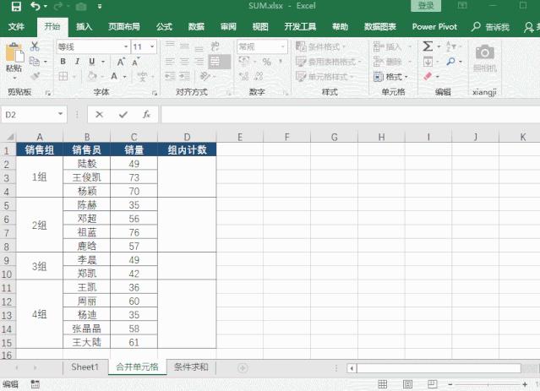540x391 pixels.
Task: Click the Fill Color bucket icon
Action: [92, 76]
